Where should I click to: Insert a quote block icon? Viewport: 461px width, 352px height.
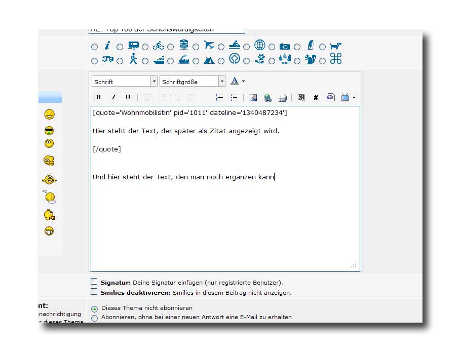click(301, 98)
